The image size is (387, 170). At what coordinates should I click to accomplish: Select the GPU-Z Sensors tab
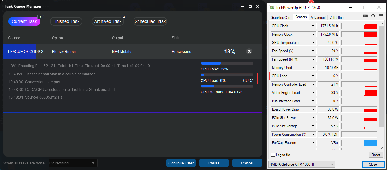[x=301, y=17]
